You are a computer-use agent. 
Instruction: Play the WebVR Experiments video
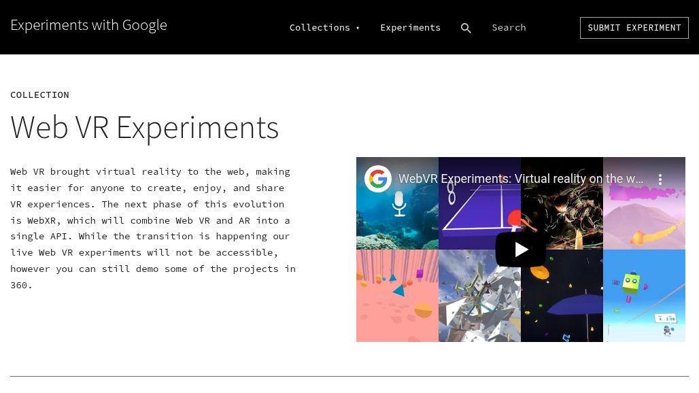pyautogui.click(x=521, y=250)
